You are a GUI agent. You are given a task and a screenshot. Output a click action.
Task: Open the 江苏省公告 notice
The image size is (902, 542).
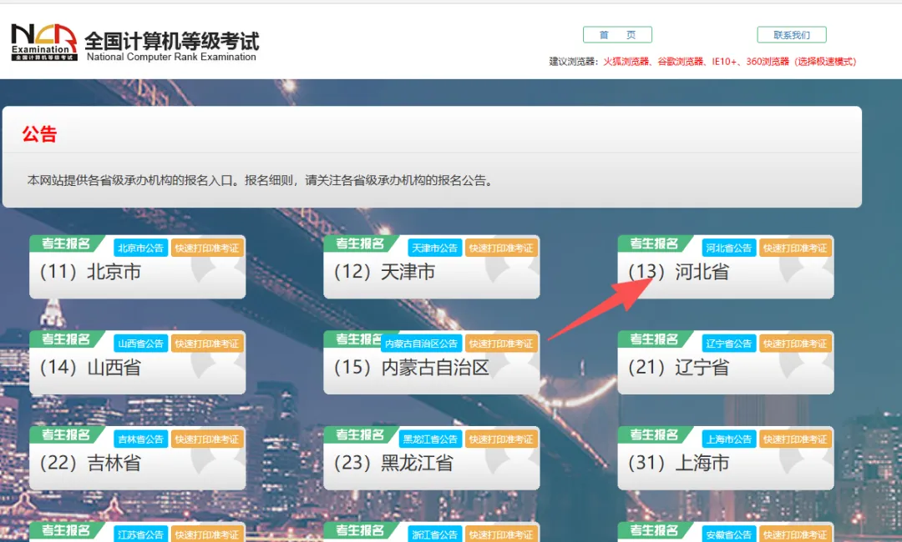140,534
